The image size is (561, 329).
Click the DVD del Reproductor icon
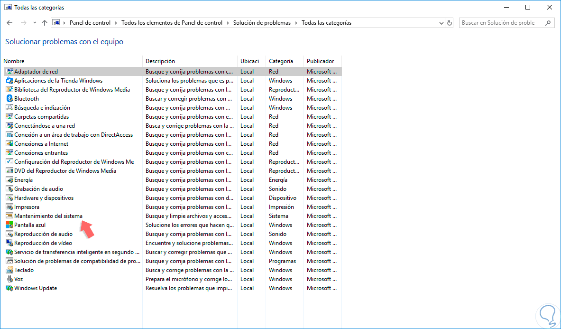[x=9, y=171]
